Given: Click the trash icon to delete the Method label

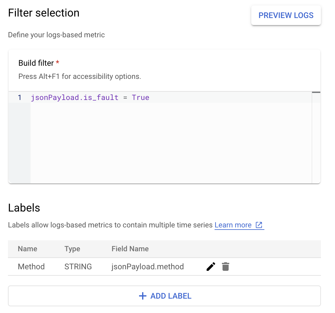Looking at the screenshot, I should [x=226, y=266].
